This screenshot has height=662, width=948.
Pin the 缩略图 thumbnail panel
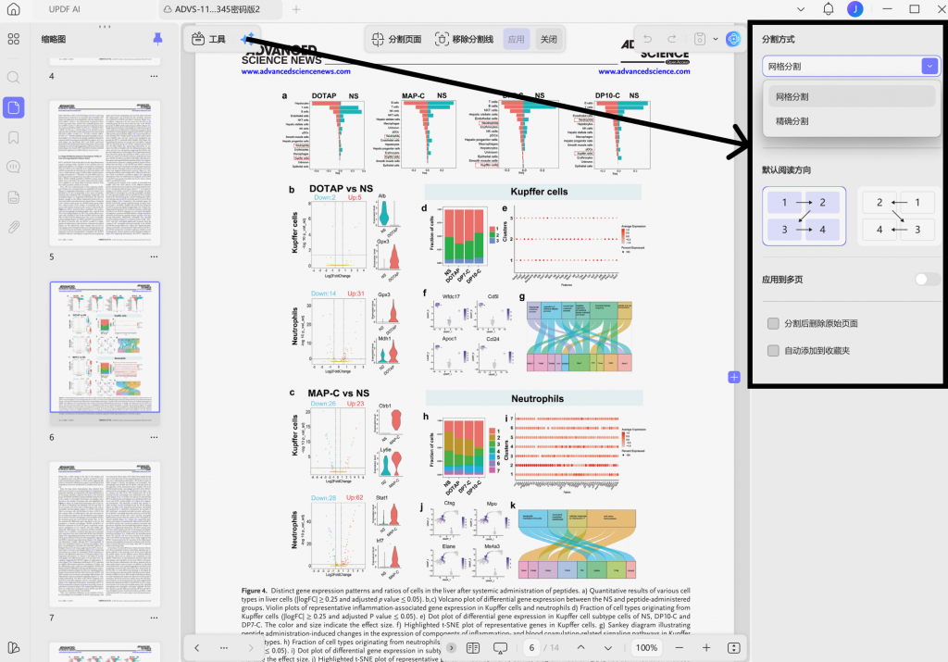tap(157, 39)
